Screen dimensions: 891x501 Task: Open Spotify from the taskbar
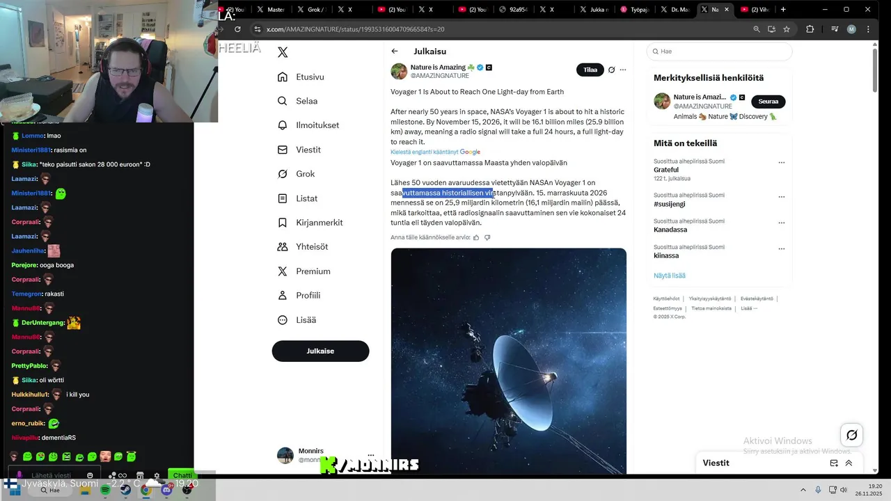105,490
